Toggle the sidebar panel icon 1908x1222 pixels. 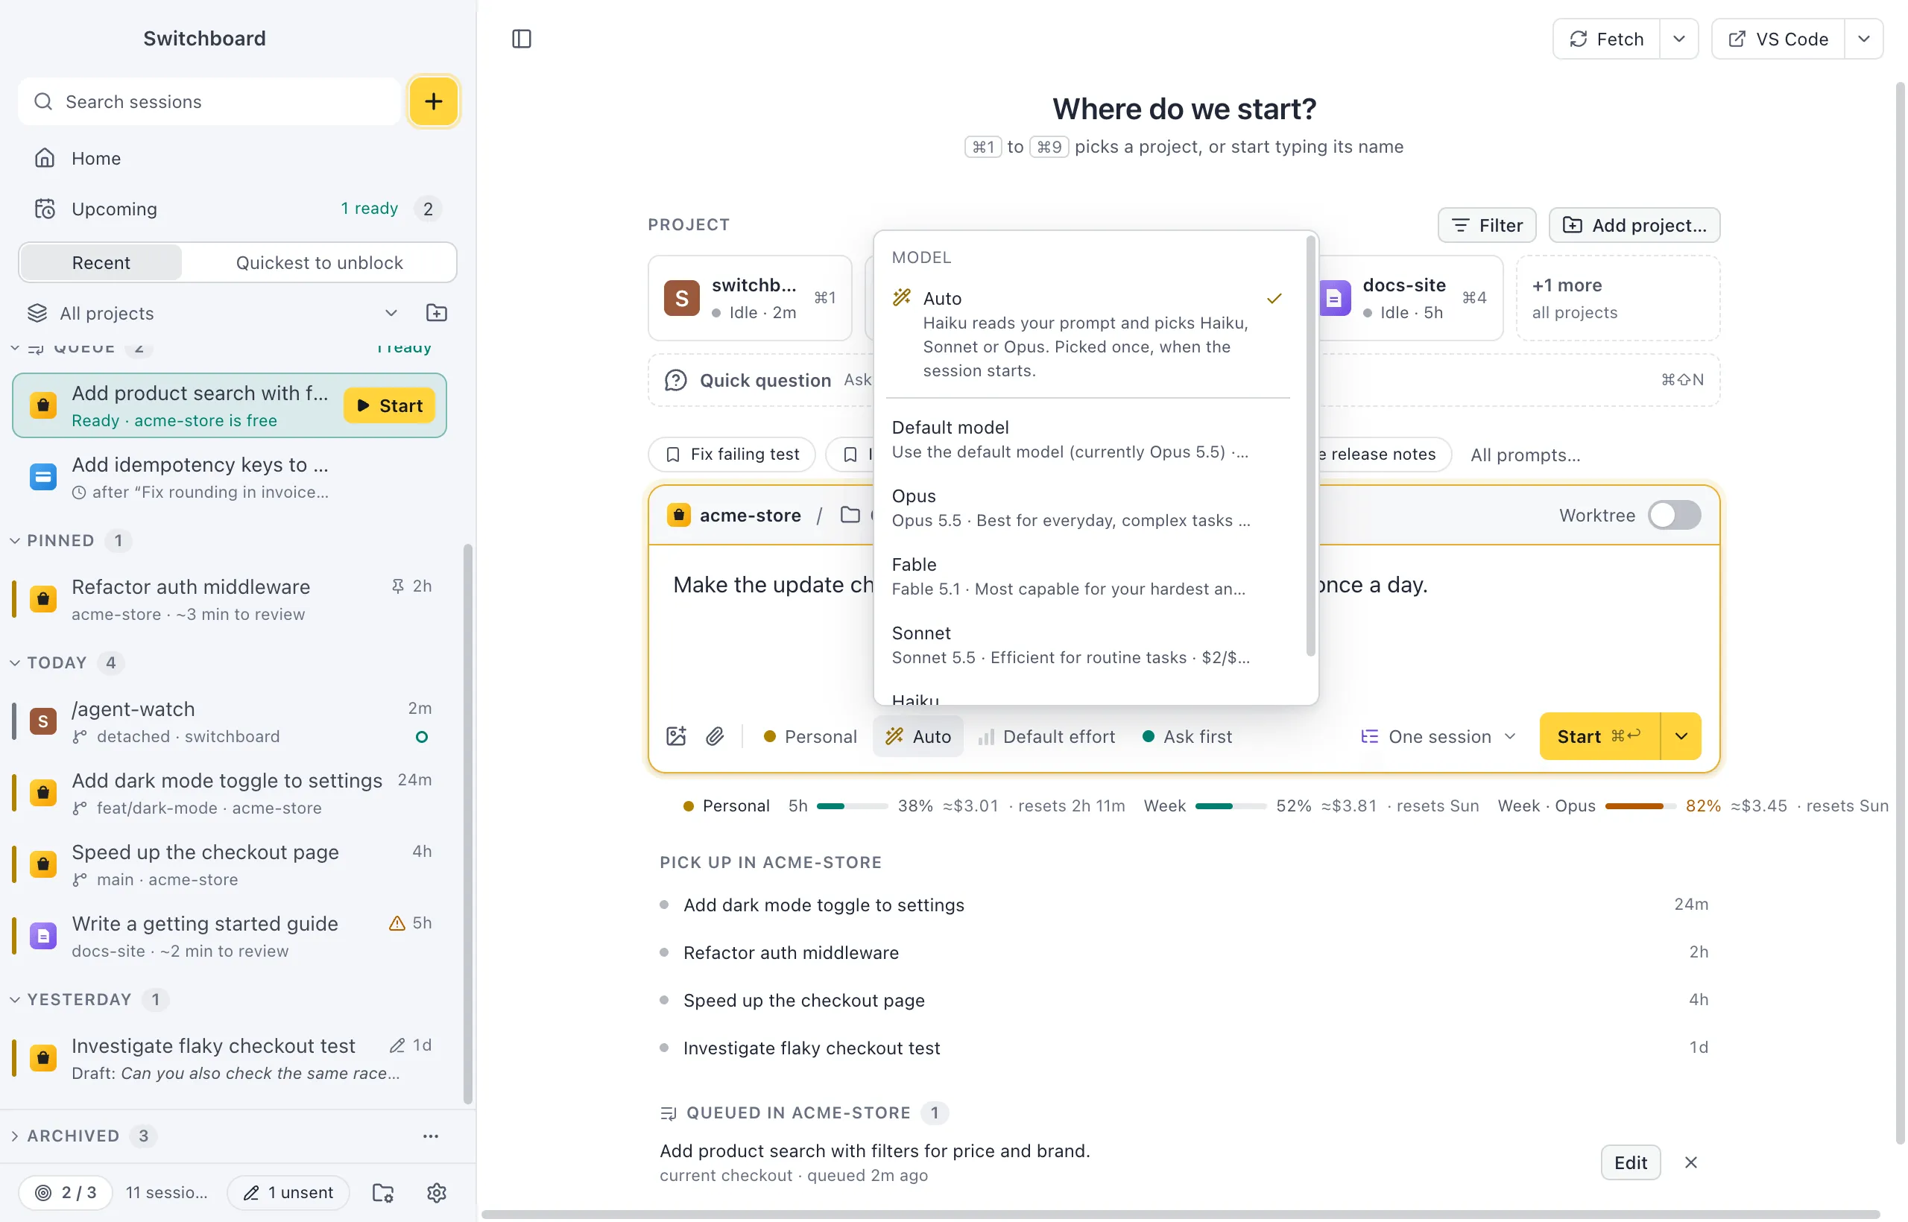522,39
